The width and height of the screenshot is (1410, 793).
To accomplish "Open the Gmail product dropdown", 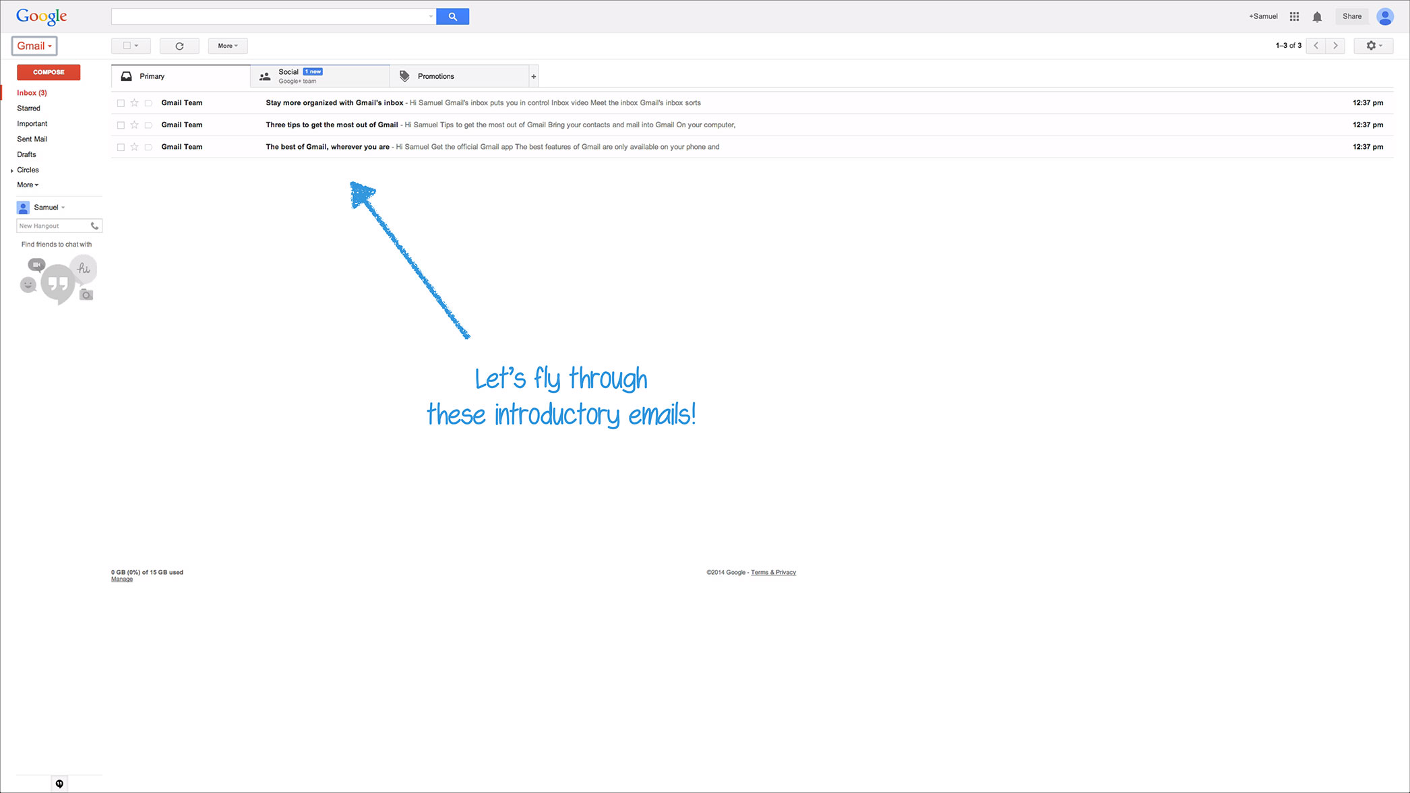I will 34,46.
